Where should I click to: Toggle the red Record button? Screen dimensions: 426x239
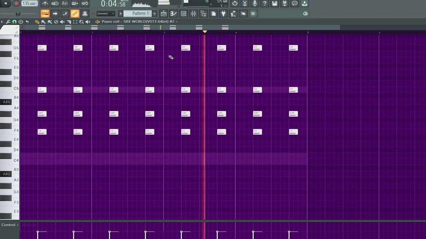(x=16, y=3)
